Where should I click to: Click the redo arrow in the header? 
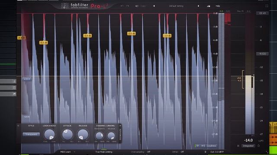click(x=128, y=6)
